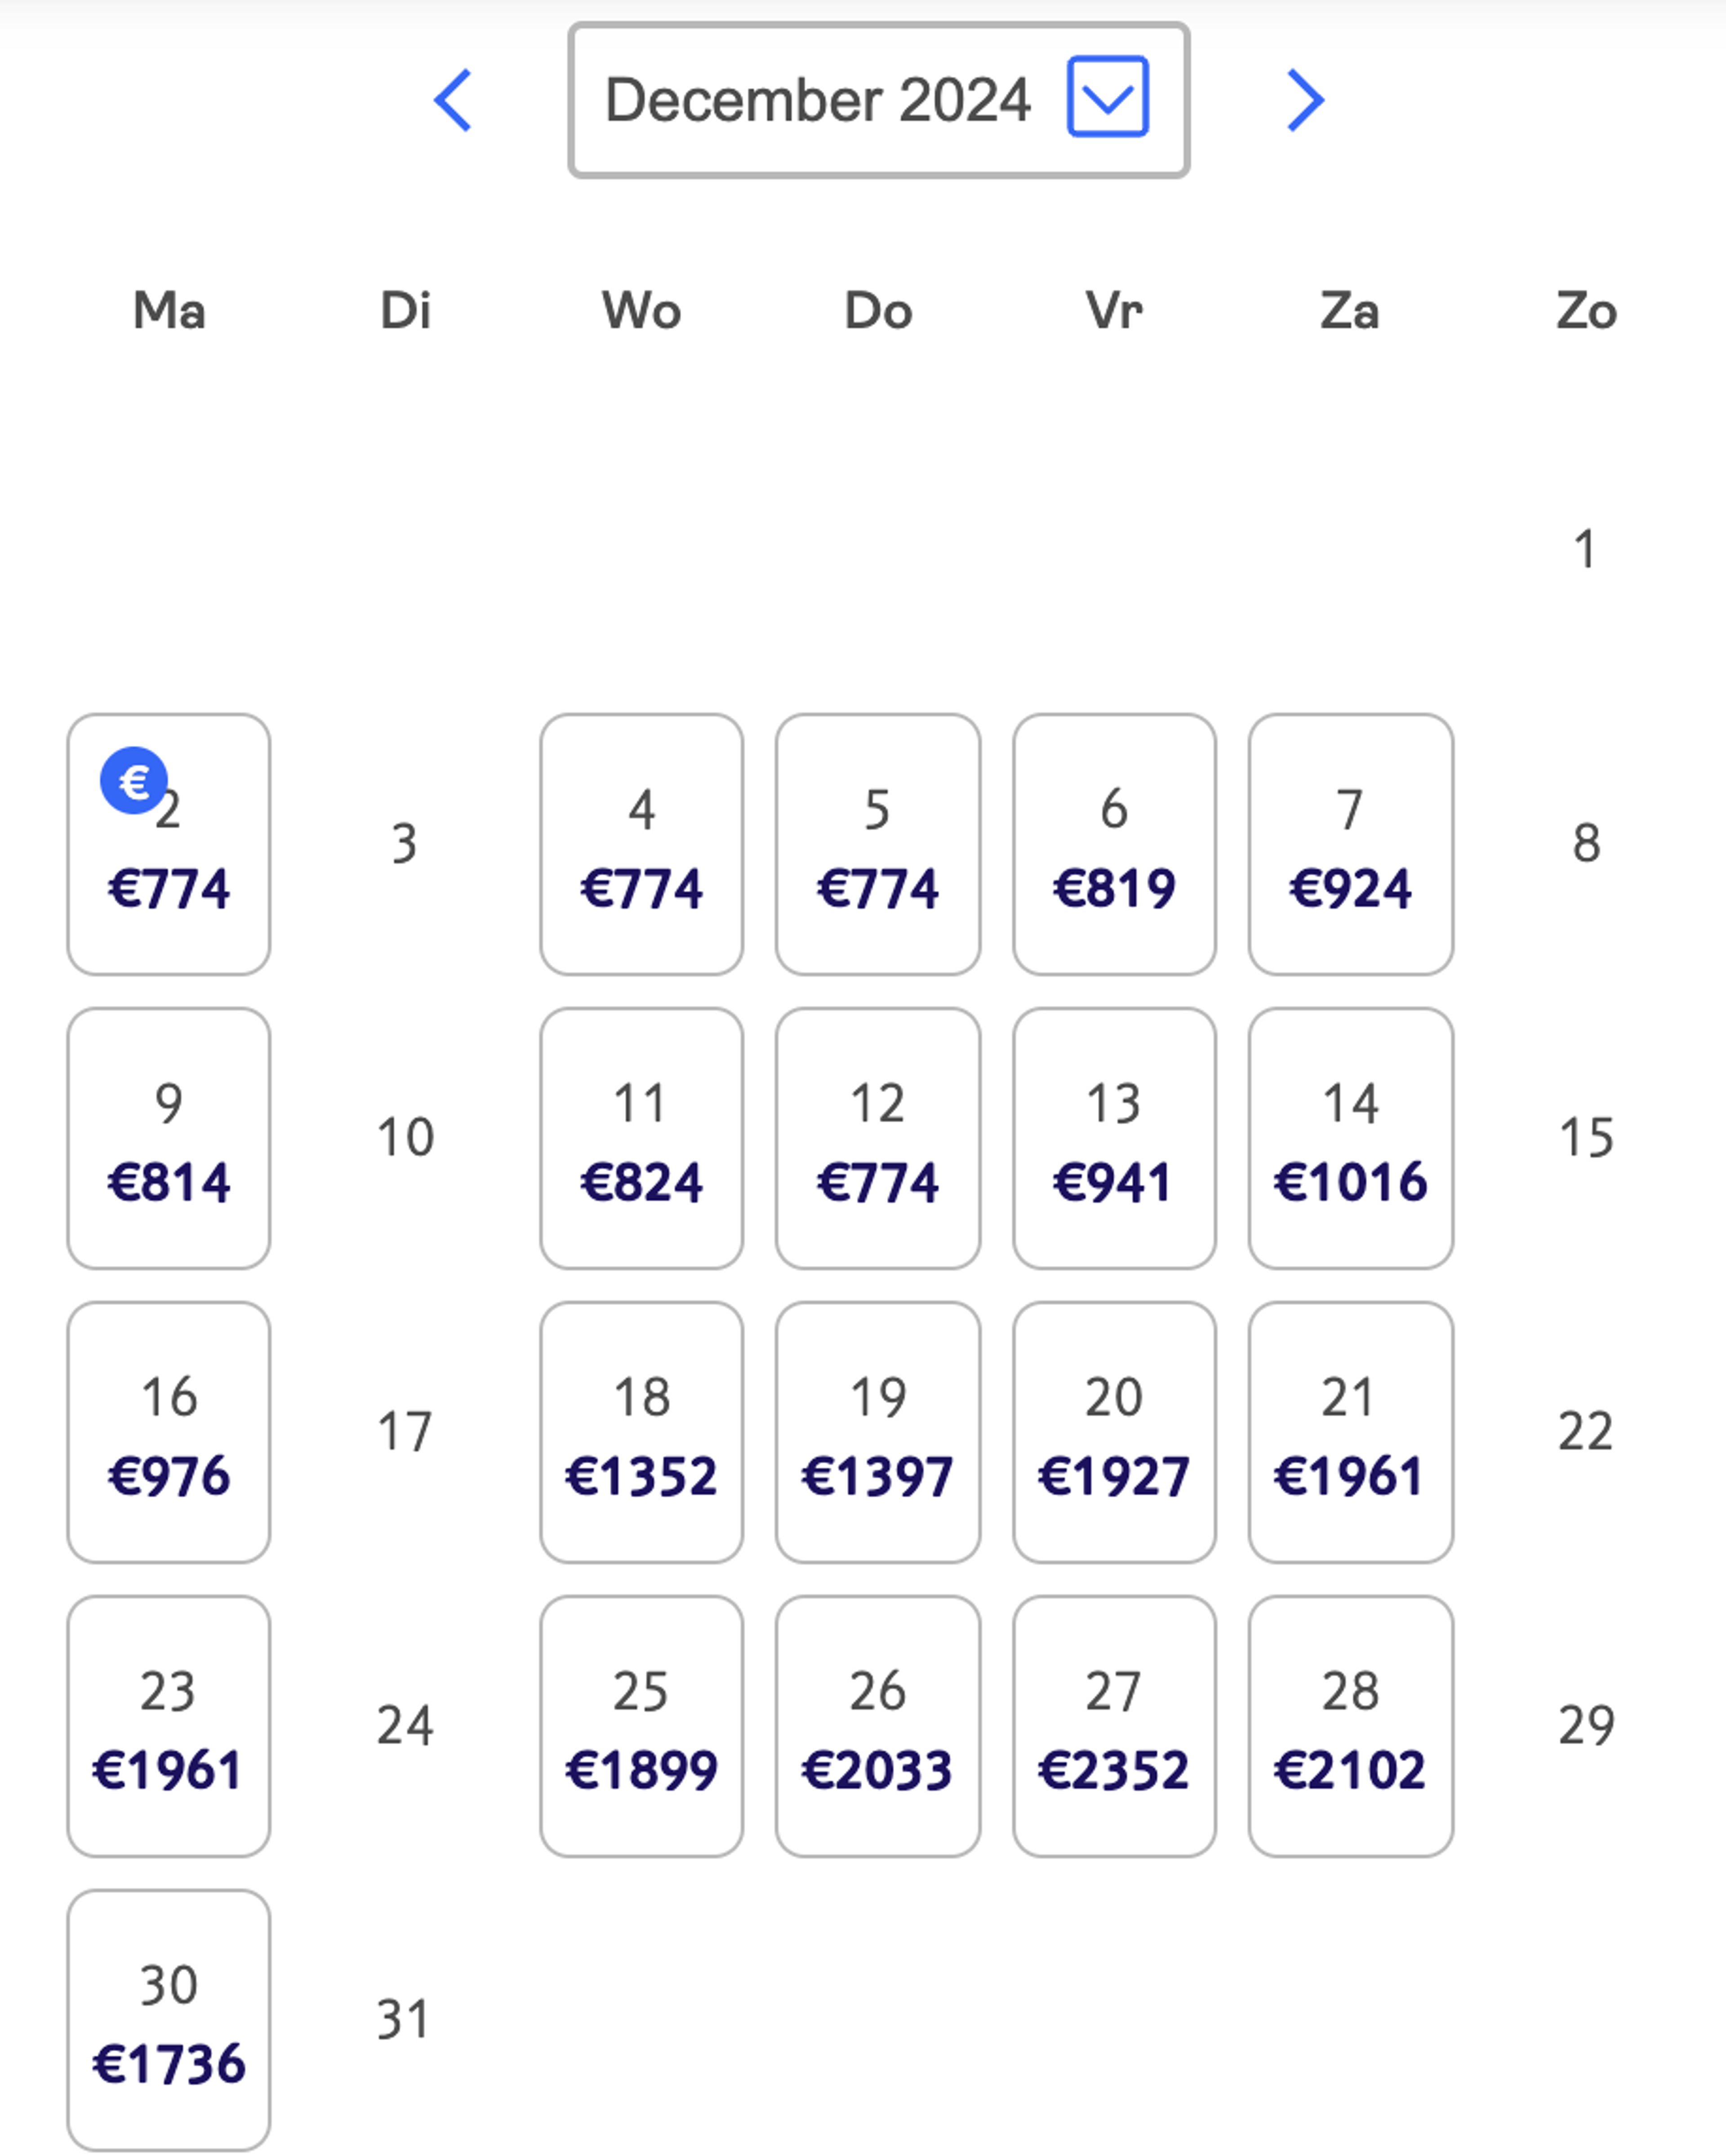Select December 30 priced €1736
Image resolution: width=1726 pixels, height=2156 pixels.
pos(169,2020)
